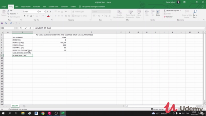The width and height of the screenshot is (206, 116).
Task: Switch to the Formüller tab
Action: click(37, 6)
